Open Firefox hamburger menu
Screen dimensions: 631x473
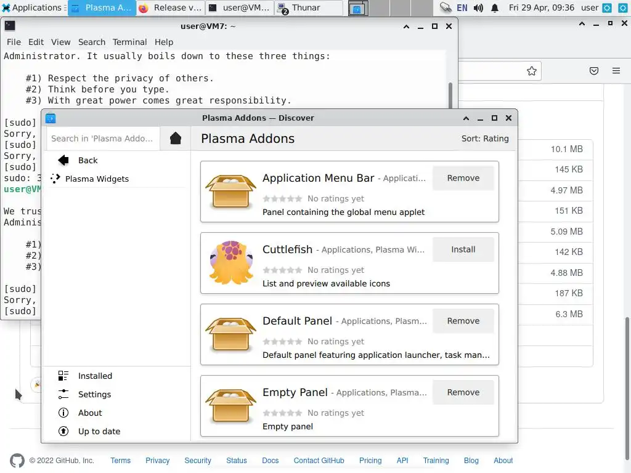(616, 71)
